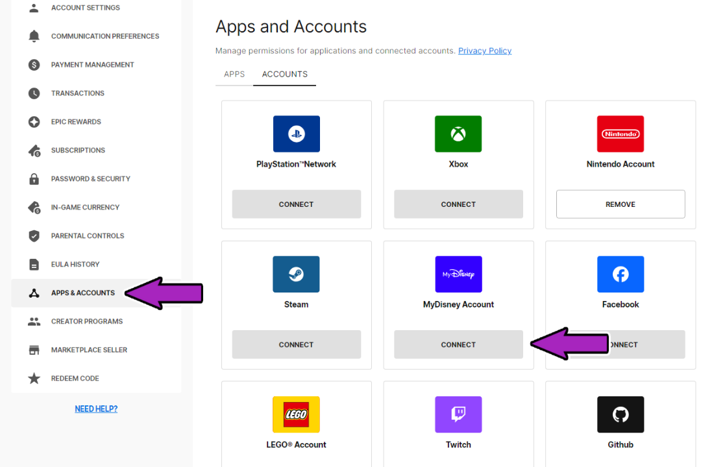Screen dimensions: 701x467
Task: Open Password & Security in sidebar
Action: (90, 178)
